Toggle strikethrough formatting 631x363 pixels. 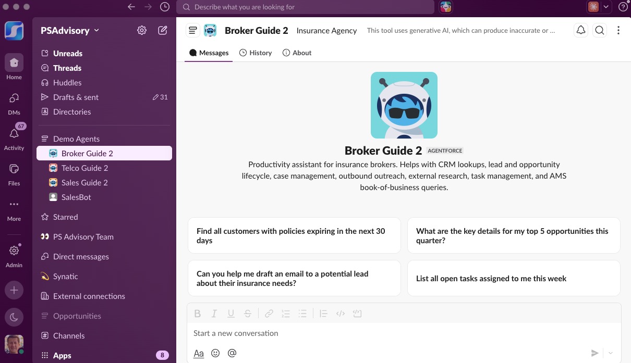pos(248,314)
